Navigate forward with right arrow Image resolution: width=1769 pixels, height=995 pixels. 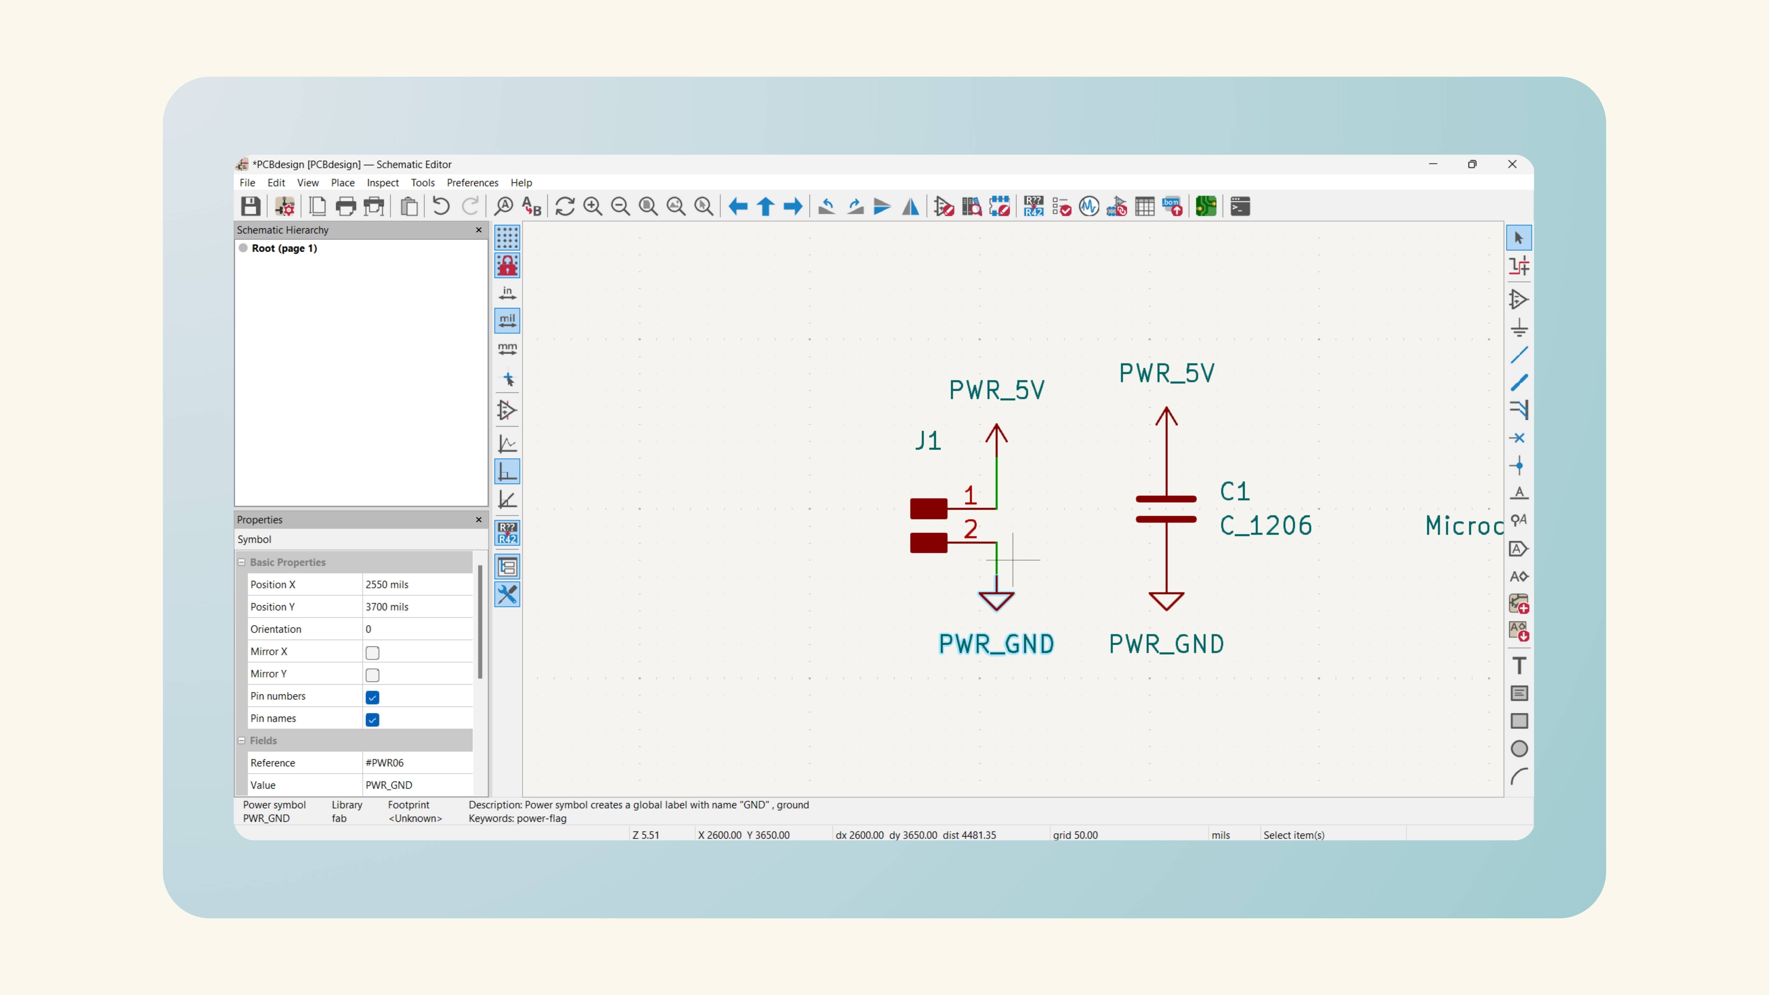[x=793, y=207]
